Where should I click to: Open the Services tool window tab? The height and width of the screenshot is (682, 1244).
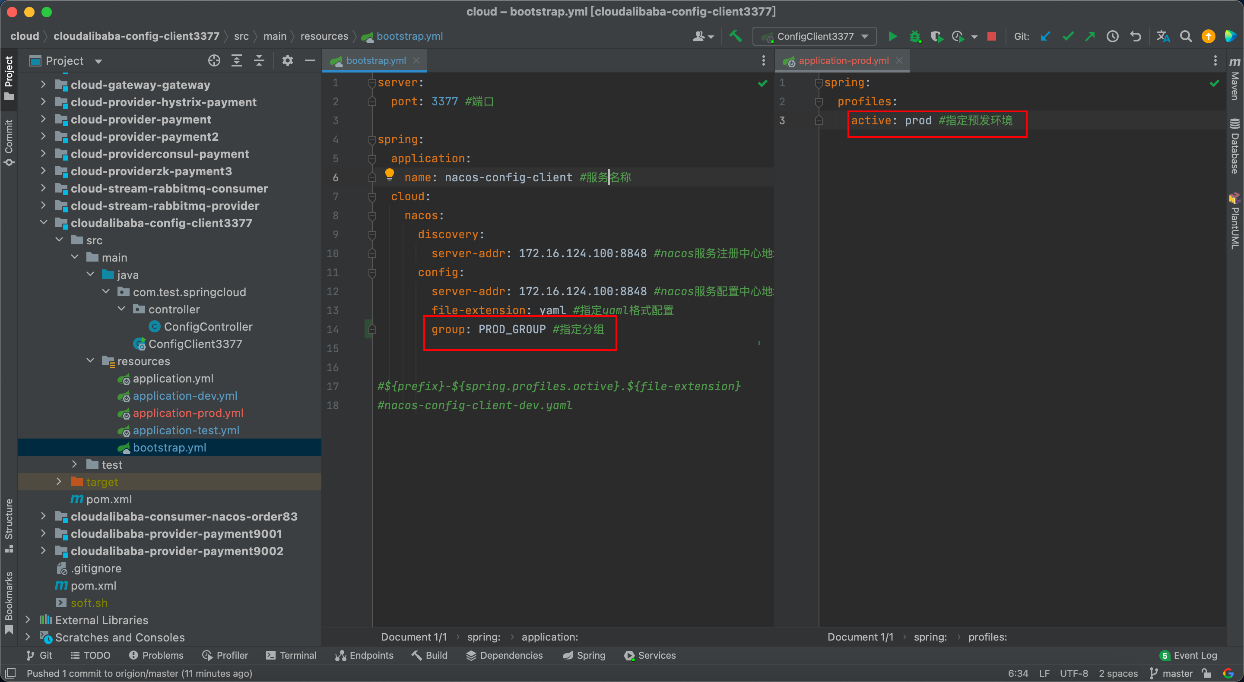coord(650,655)
